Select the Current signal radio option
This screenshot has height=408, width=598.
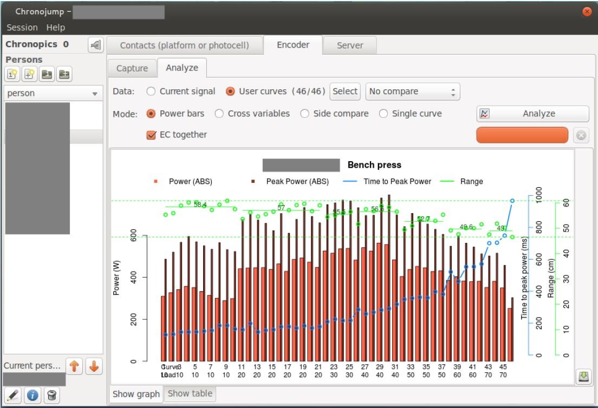pos(152,91)
